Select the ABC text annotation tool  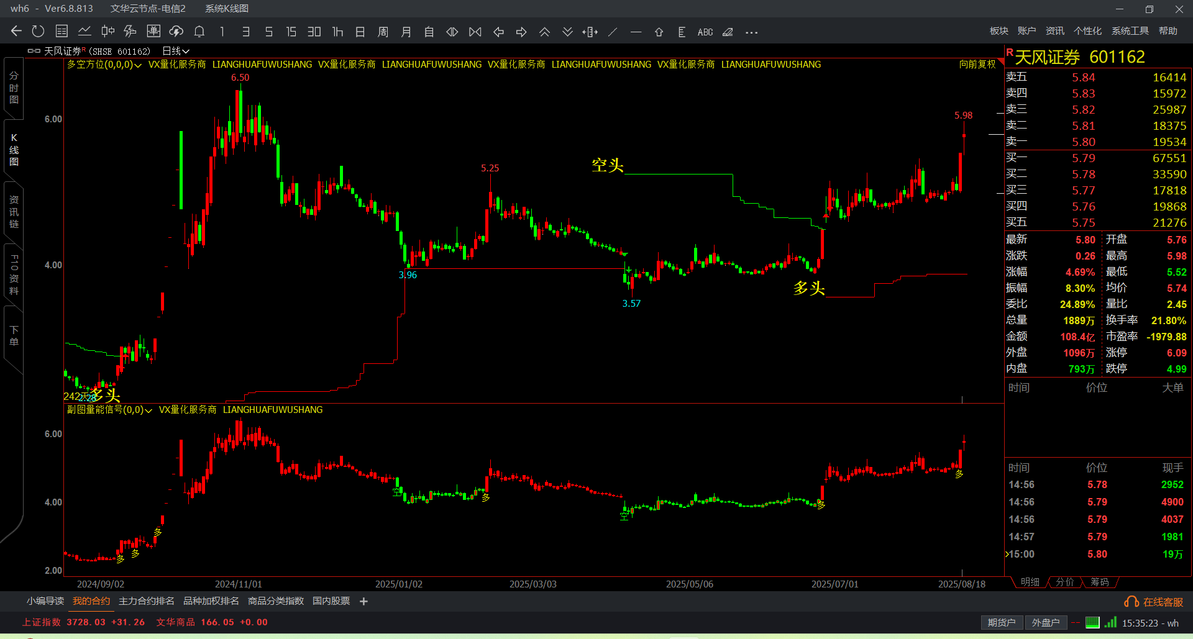(705, 32)
